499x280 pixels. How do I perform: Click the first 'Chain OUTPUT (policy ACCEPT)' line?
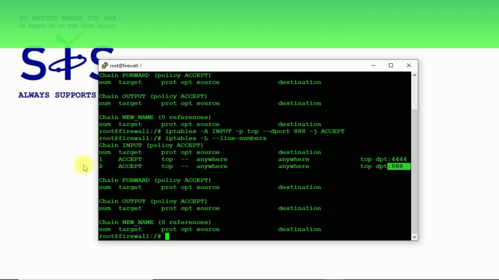(x=153, y=96)
